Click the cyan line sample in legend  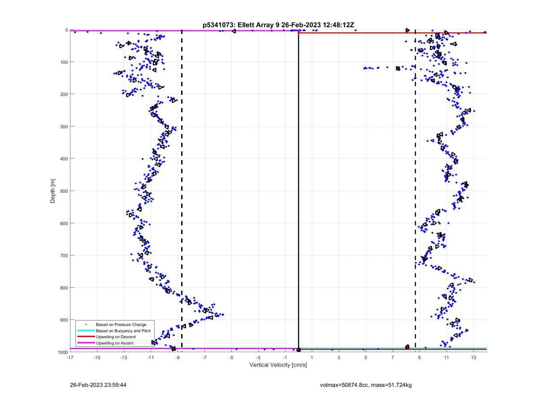tap(86, 331)
